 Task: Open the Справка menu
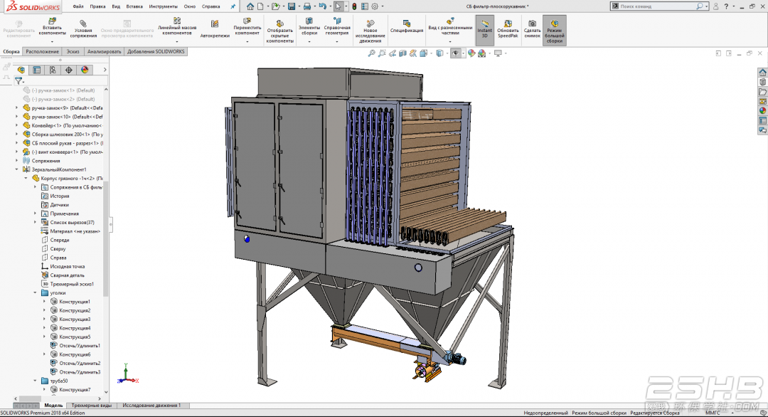click(x=211, y=6)
